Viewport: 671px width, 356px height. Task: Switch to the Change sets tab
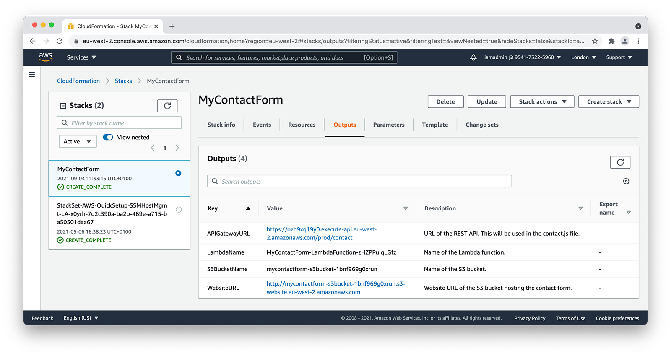pos(482,125)
